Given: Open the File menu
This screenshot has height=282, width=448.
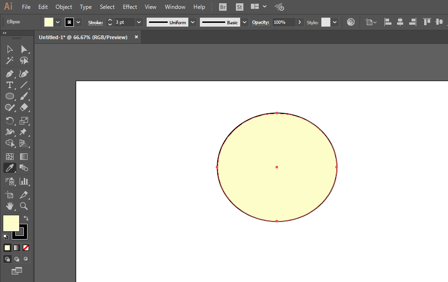Looking at the screenshot, I should point(26,7).
